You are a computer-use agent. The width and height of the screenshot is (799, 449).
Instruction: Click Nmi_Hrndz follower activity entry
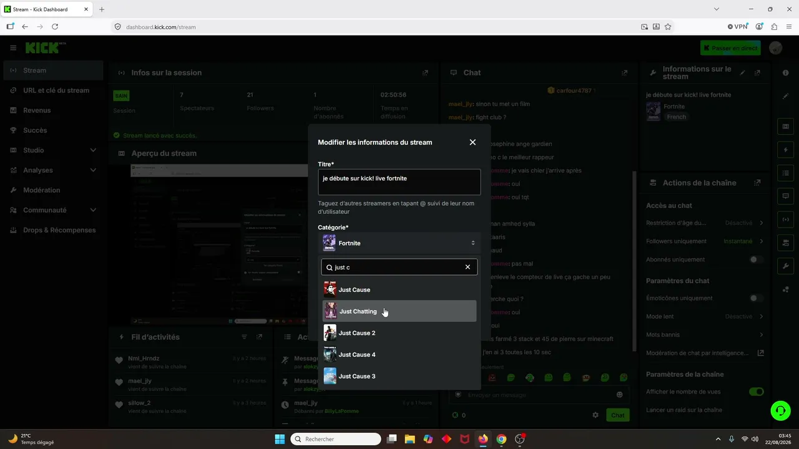[190, 362]
